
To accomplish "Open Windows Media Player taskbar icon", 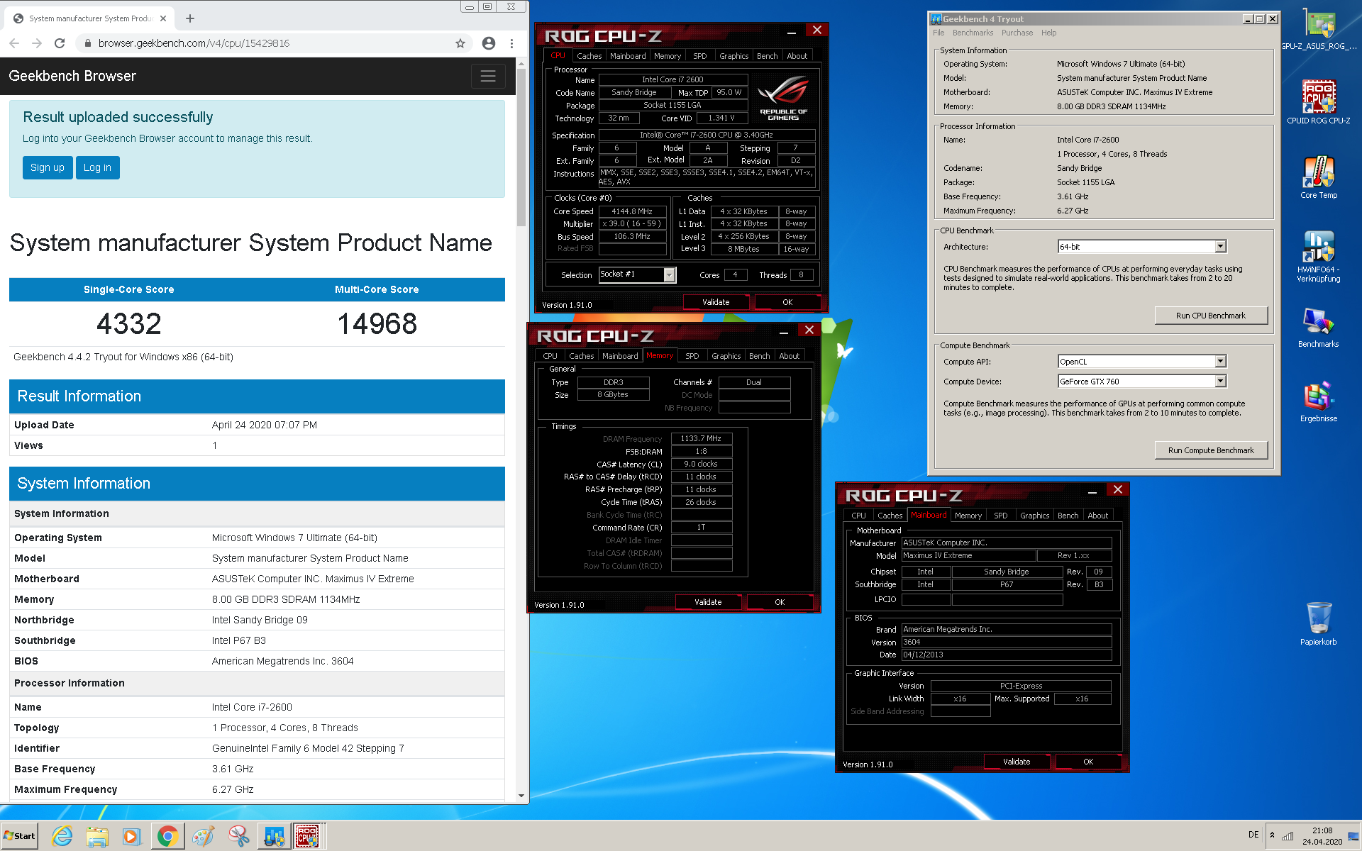I will point(132,837).
